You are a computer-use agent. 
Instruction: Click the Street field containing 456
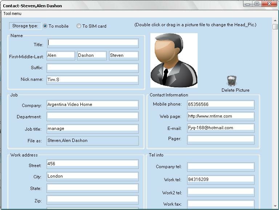point(93,164)
